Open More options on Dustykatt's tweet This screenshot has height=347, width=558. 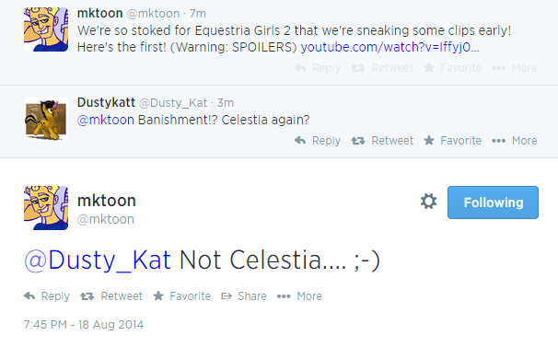click(x=514, y=141)
